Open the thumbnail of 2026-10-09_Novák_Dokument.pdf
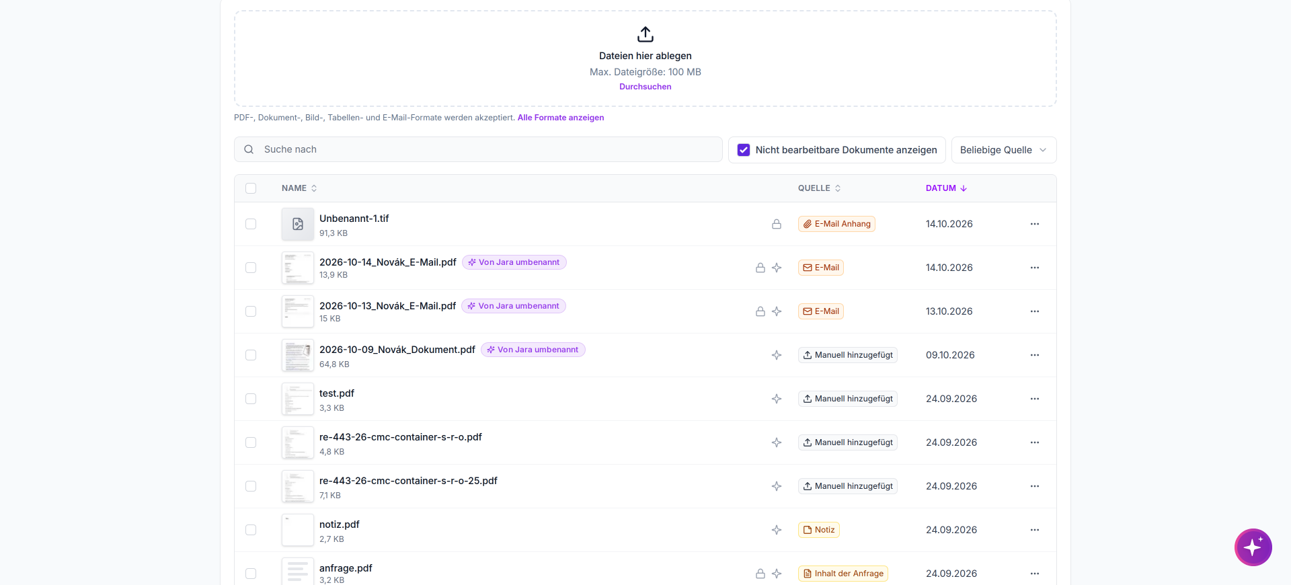This screenshot has height=585, width=1291. pos(298,355)
